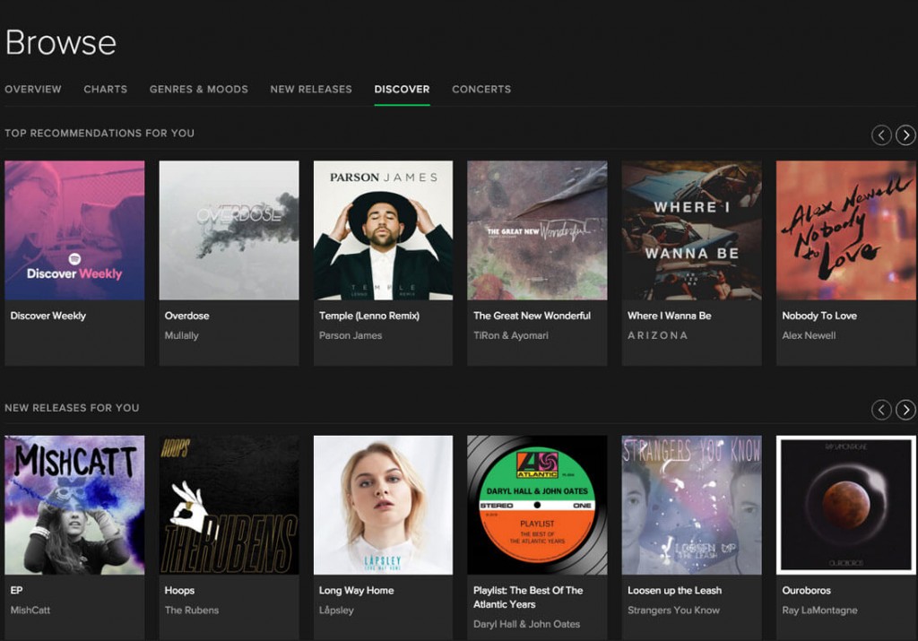Open artist link Parson James

pyautogui.click(x=351, y=335)
